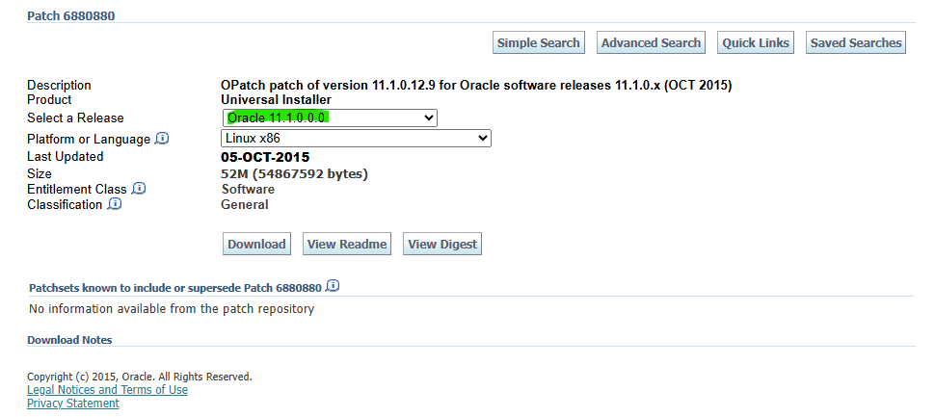Click View Readme button

point(347,245)
